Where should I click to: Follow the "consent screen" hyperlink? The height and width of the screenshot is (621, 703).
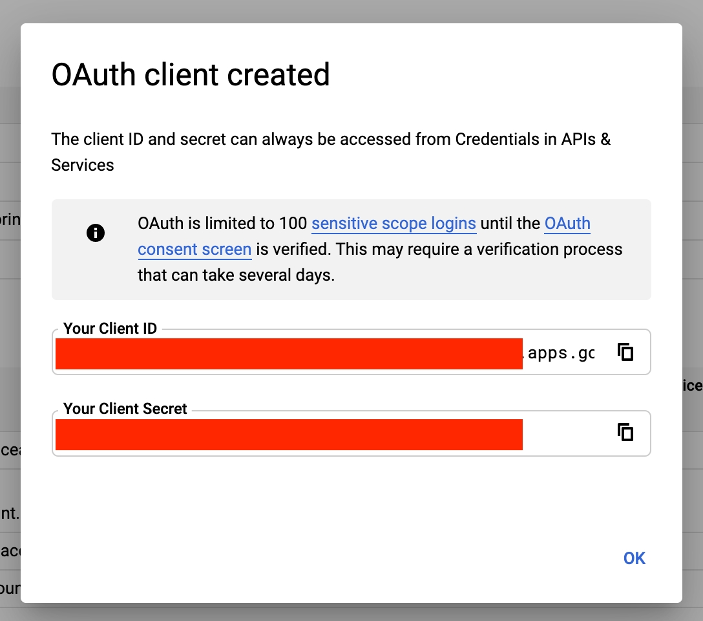click(x=194, y=249)
